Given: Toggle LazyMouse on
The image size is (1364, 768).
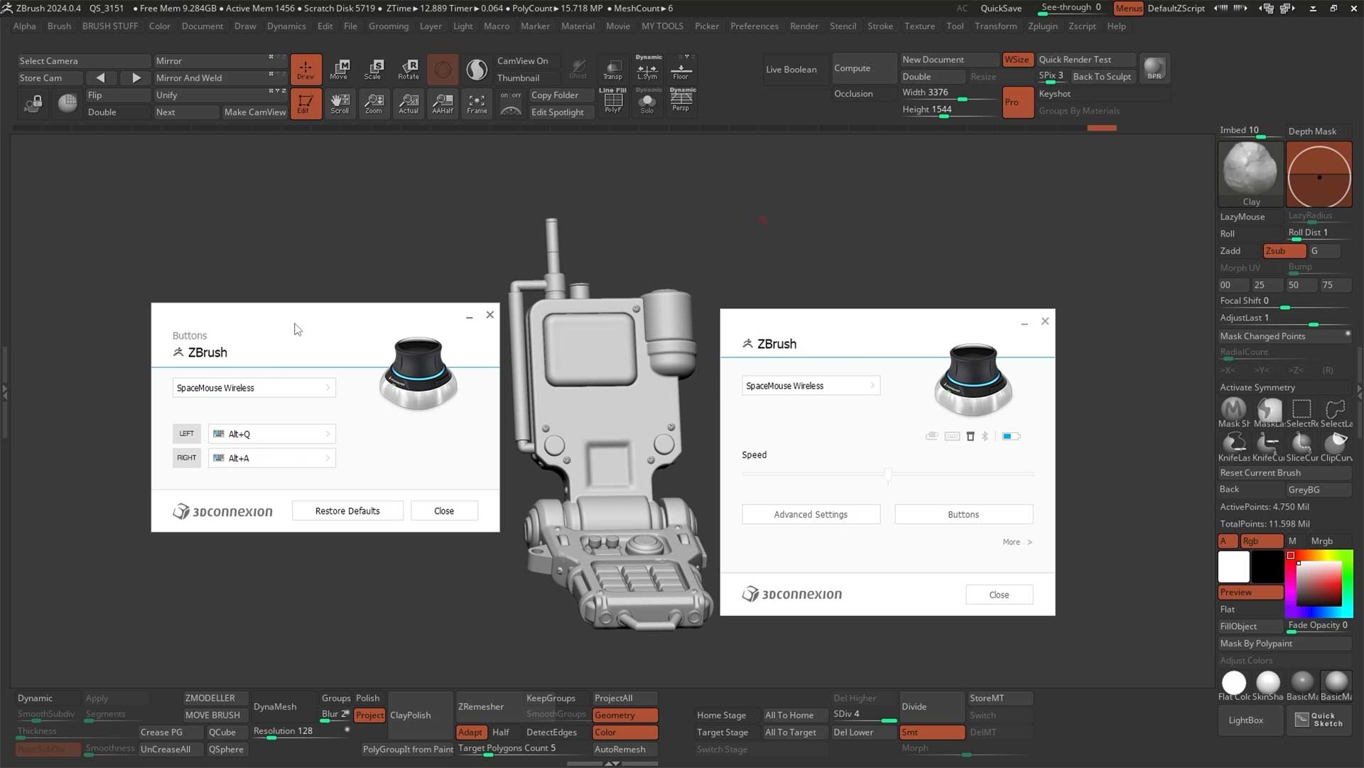Looking at the screenshot, I should coord(1250,217).
